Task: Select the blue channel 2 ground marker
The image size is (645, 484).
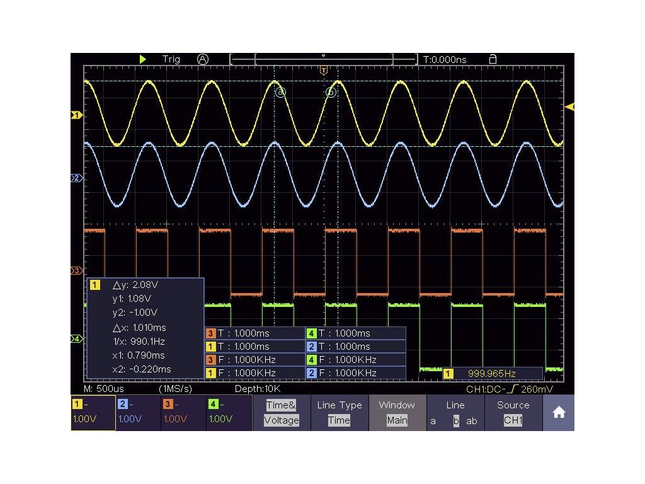Action: pos(76,178)
